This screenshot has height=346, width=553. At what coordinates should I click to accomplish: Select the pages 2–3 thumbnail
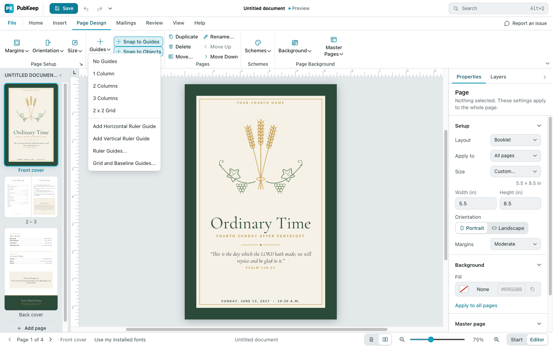coord(31,197)
